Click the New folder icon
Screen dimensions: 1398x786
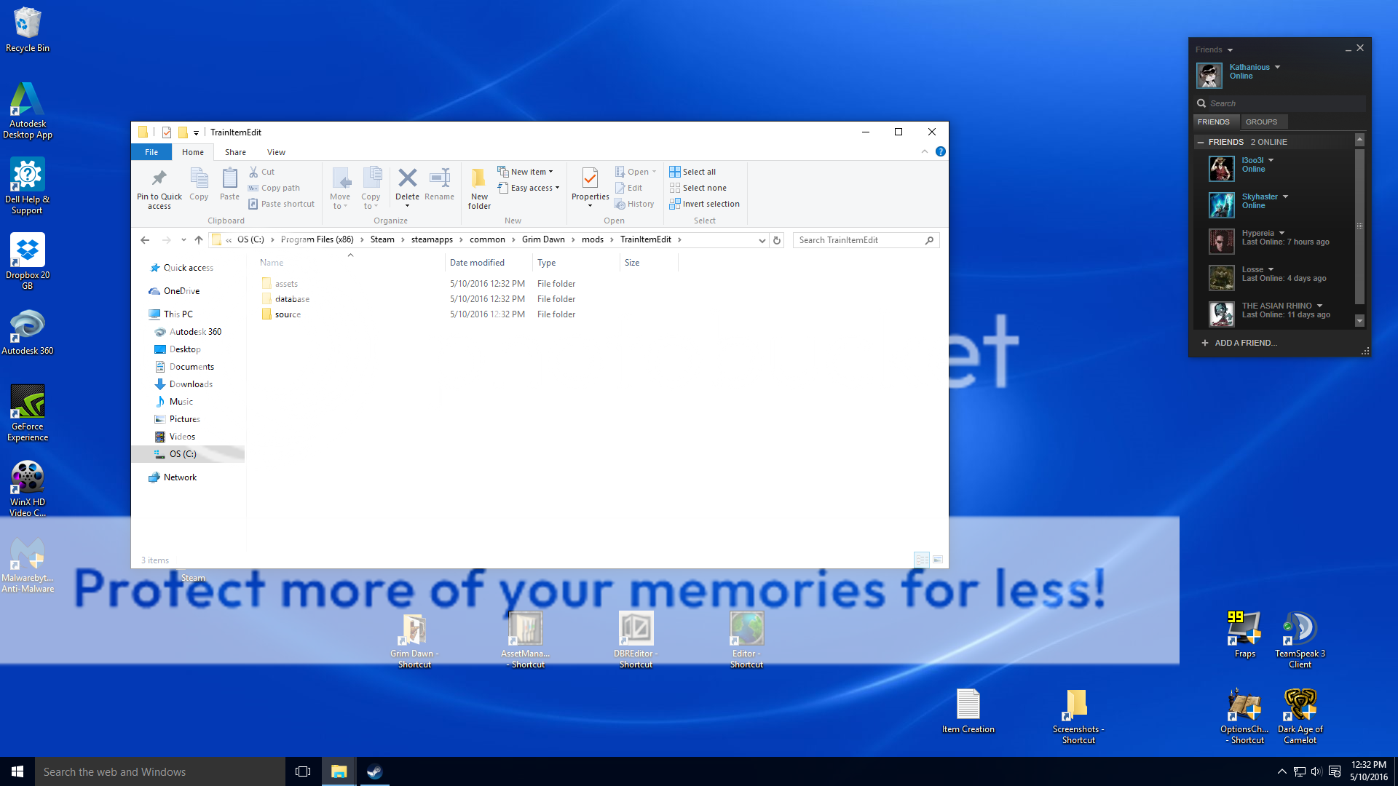[x=479, y=179]
